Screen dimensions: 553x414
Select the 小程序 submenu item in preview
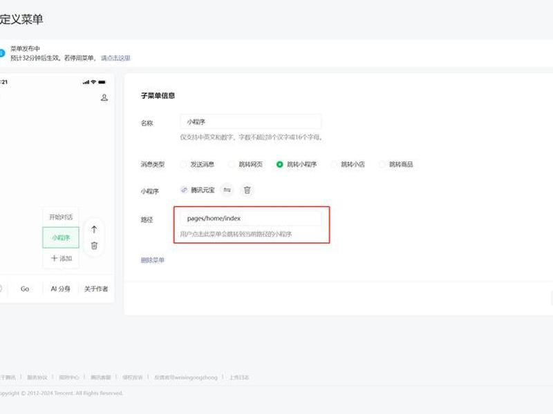pos(61,237)
